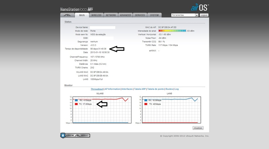Click the NanoStation loco M5 logo
This screenshot has height=149, width=269.
point(77,9)
